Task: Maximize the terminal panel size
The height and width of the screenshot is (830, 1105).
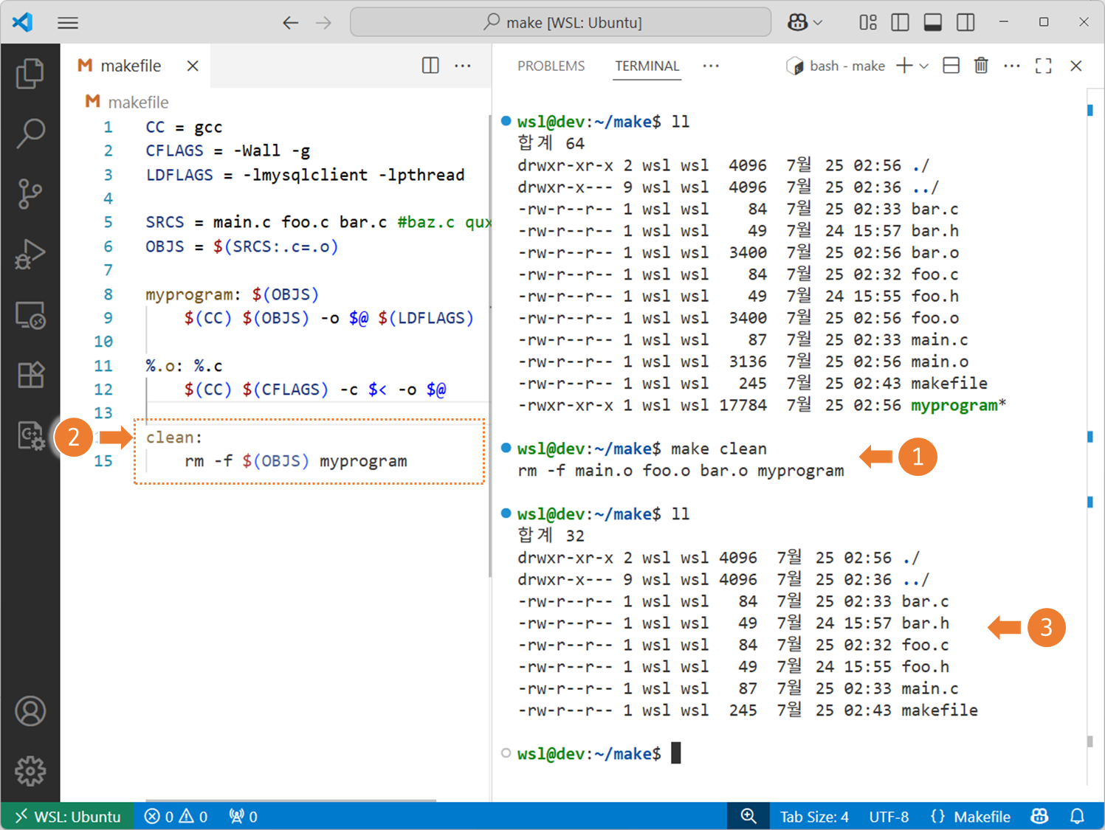Action: pos(1044,66)
